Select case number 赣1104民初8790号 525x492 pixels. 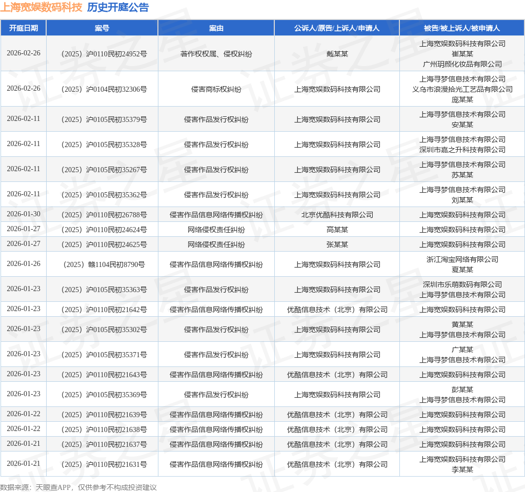pyautogui.click(x=116, y=264)
